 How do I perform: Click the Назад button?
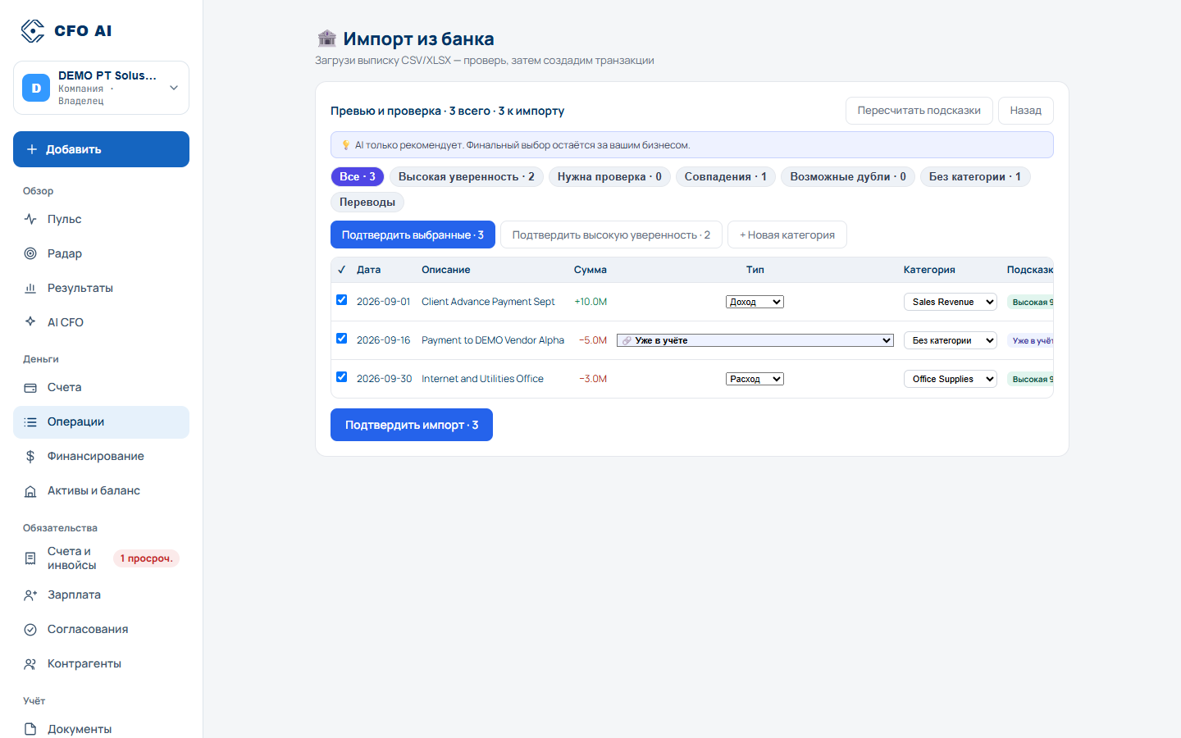coord(1026,111)
